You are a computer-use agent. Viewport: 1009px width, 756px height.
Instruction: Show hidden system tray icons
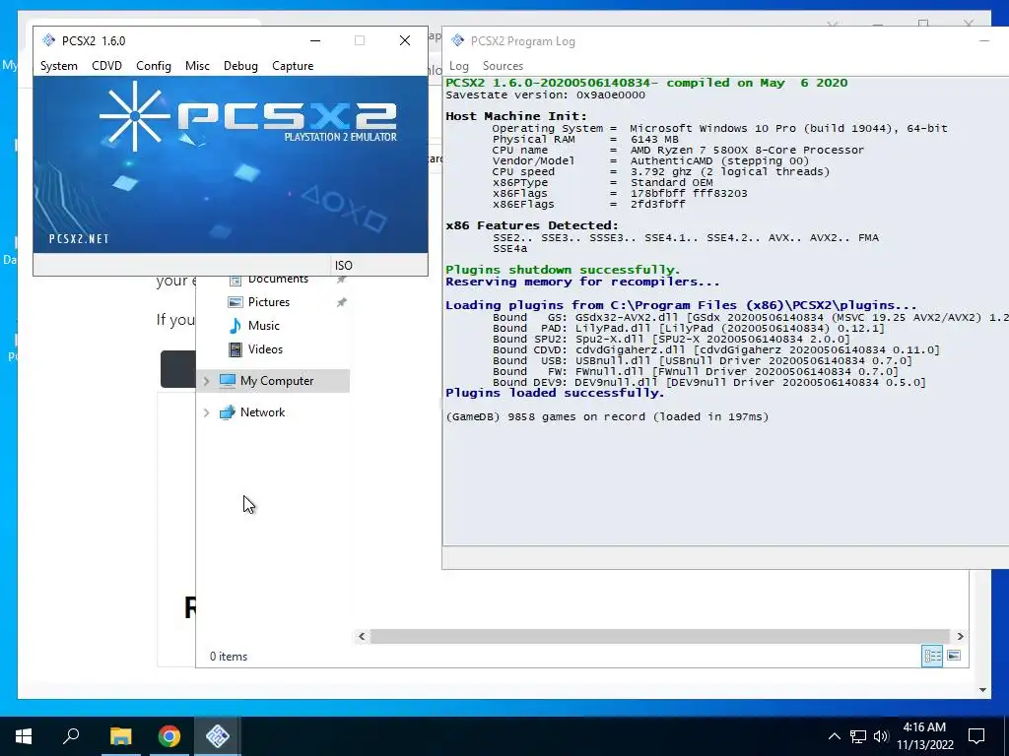[834, 736]
